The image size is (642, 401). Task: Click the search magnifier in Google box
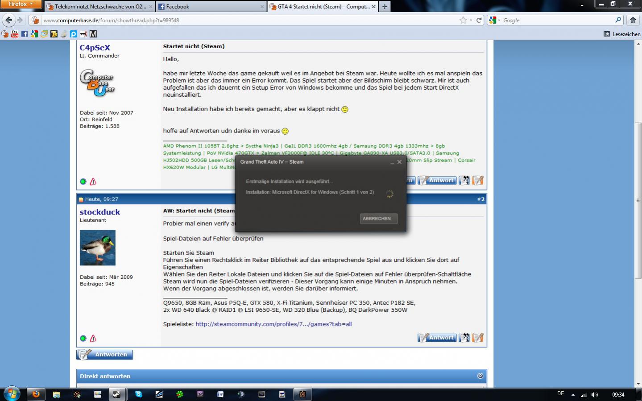click(618, 20)
